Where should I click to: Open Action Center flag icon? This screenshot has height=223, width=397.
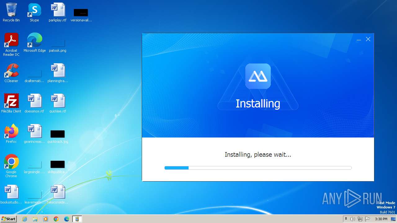click(x=368, y=219)
